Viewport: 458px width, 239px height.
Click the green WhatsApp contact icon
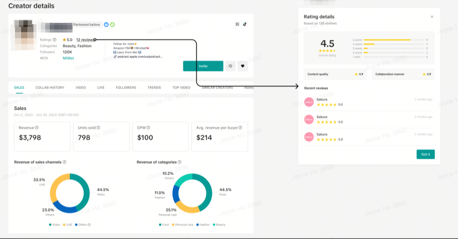[112, 25]
